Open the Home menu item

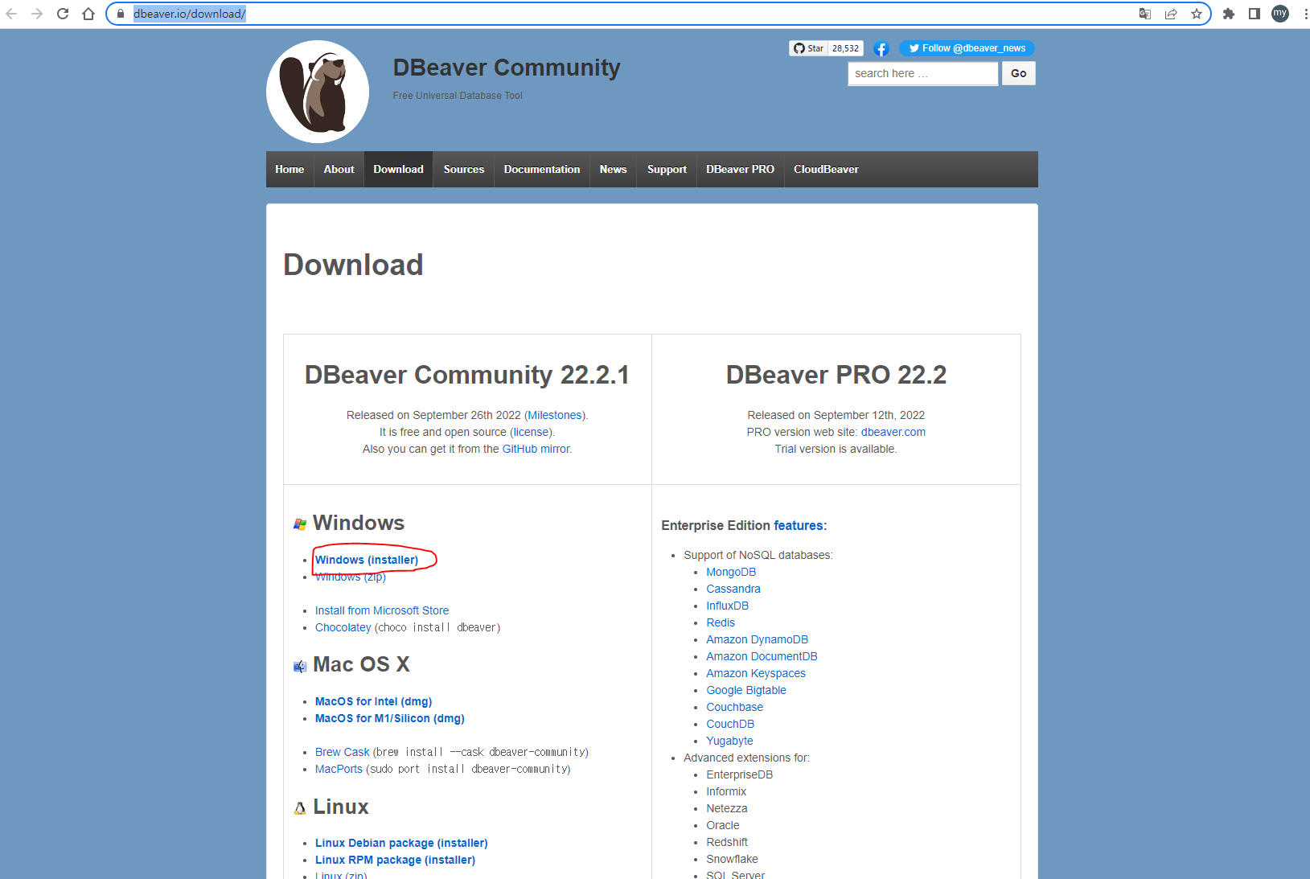pyautogui.click(x=290, y=169)
